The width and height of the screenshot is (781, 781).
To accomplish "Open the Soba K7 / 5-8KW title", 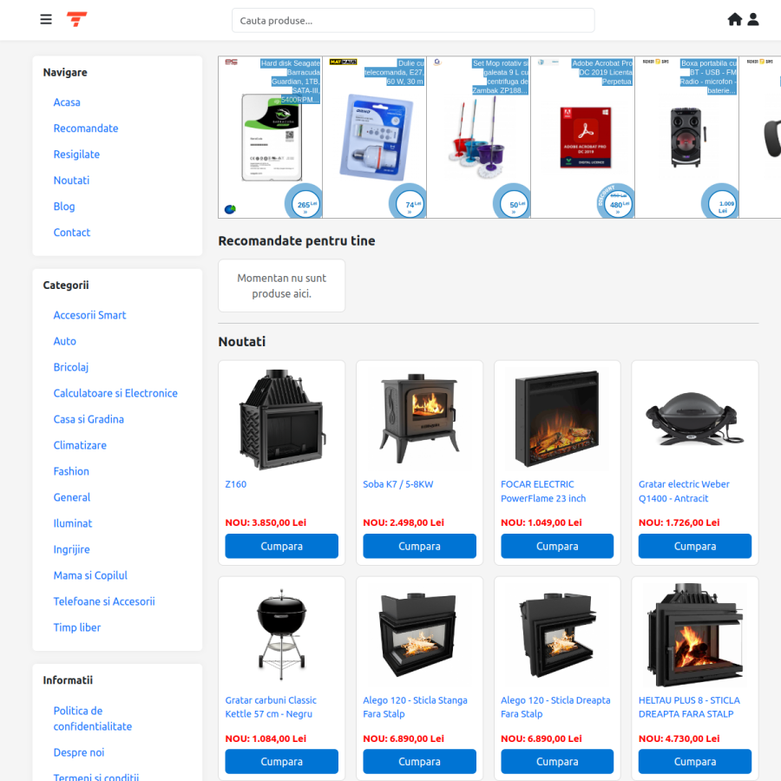I will pyautogui.click(x=398, y=484).
